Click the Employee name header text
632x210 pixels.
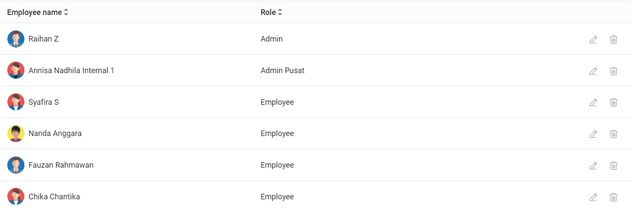tap(34, 12)
